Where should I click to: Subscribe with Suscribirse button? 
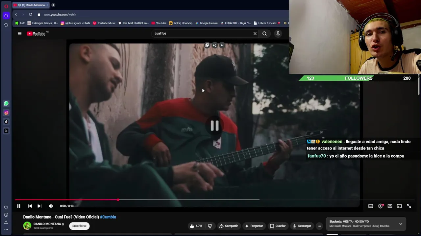(79, 226)
